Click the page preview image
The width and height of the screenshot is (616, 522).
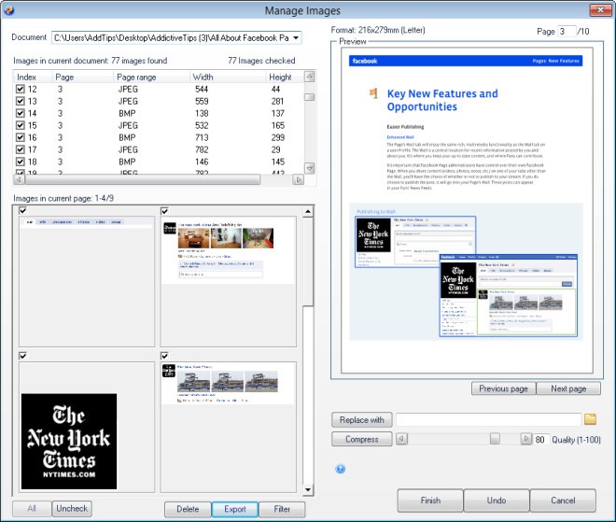[x=467, y=210]
